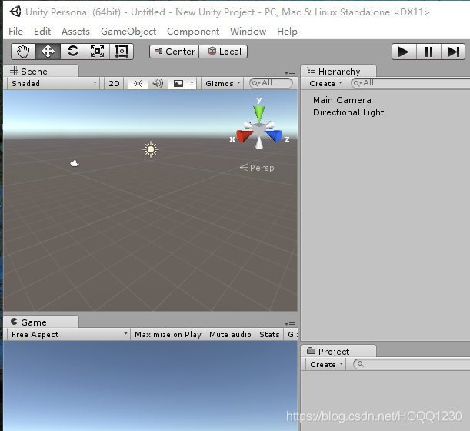Image resolution: width=470 pixels, height=431 pixels.
Task: Open scene effects dropdown arrow
Action: pos(192,83)
